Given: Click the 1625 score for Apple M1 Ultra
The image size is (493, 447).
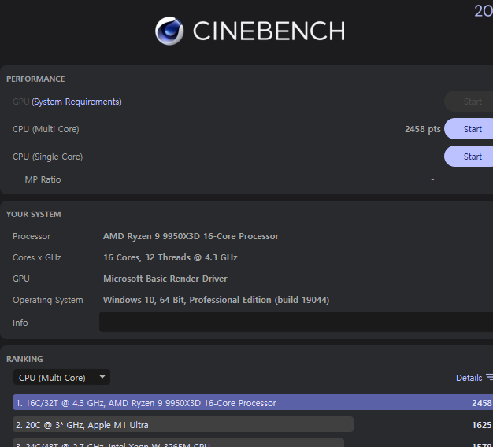Looking at the screenshot, I should (x=482, y=425).
